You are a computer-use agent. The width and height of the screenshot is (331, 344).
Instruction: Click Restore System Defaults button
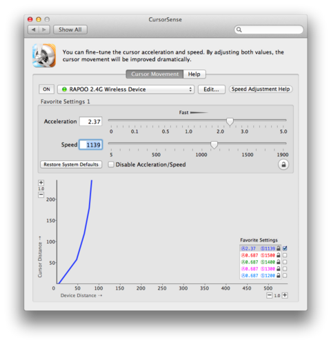71,164
